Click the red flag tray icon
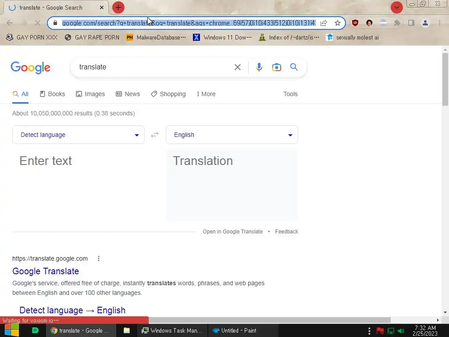 pyautogui.click(x=380, y=331)
